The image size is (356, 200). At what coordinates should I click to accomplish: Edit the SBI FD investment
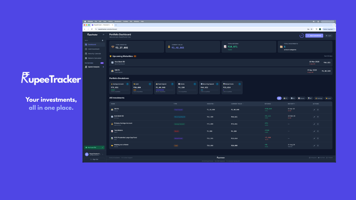pos(314,110)
